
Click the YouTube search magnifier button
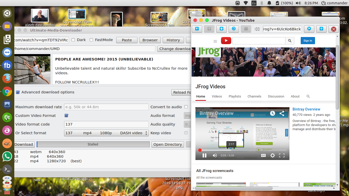click(289, 41)
